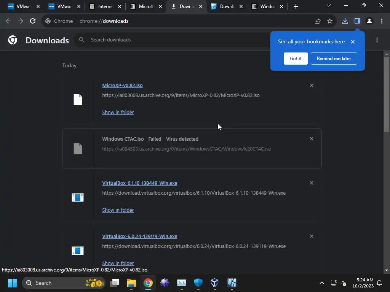This screenshot has width=390, height=292.
Task: Open a new tab with plus button
Action: pyautogui.click(x=296, y=6)
